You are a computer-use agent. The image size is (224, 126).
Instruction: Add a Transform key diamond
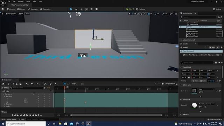click(x=34, y=94)
